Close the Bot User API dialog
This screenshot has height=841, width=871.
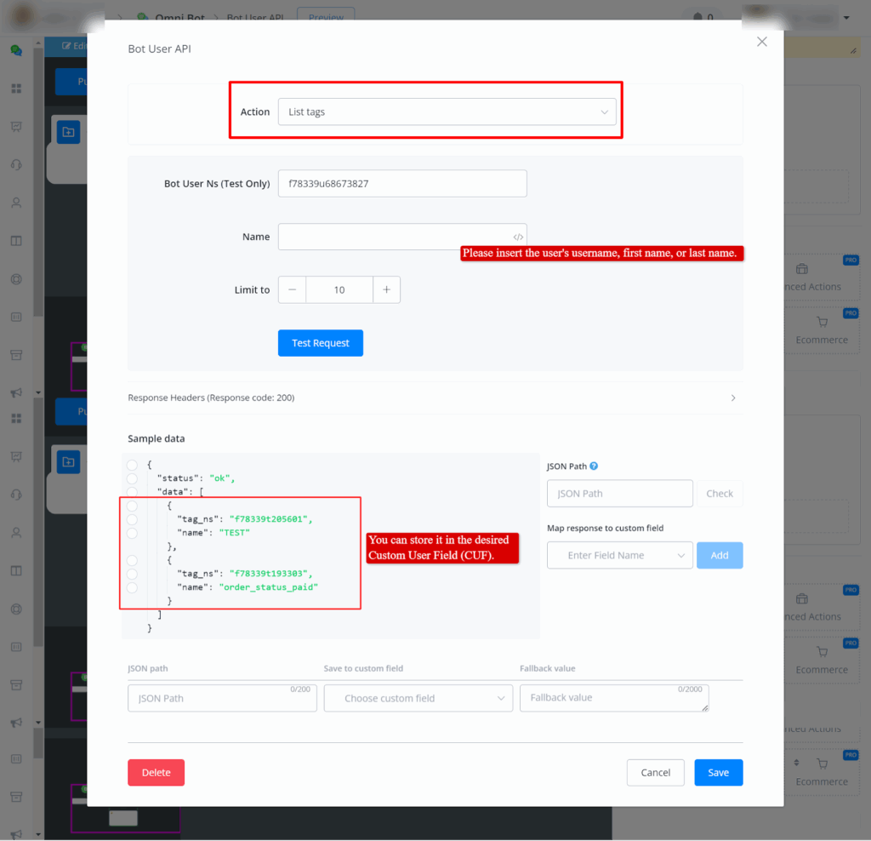761,42
